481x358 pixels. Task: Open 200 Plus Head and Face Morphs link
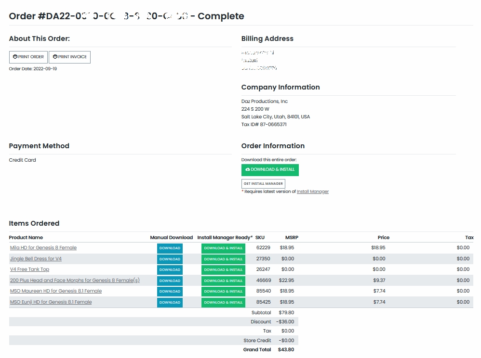(x=75, y=281)
